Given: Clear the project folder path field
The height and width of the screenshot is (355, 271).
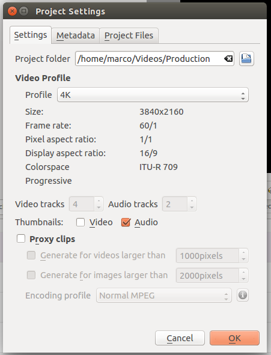Looking at the screenshot, I should [x=228, y=59].
